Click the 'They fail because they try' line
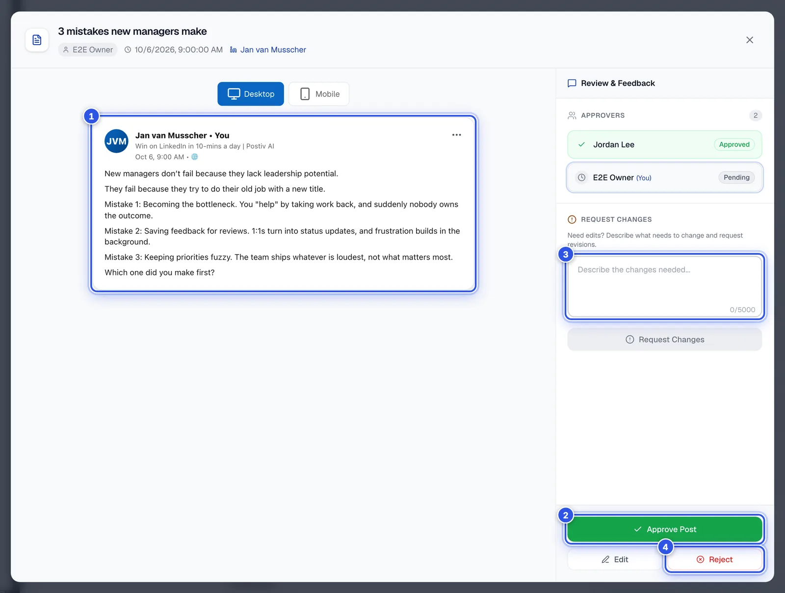The width and height of the screenshot is (785, 593). click(x=215, y=189)
